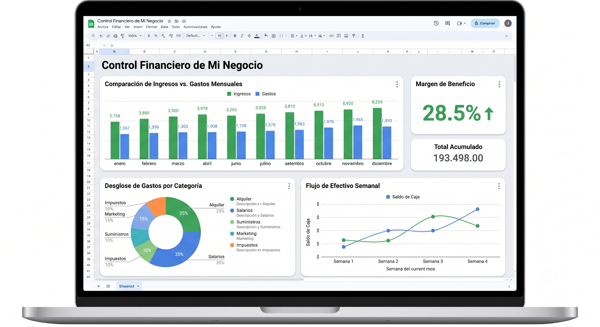This screenshot has width=600, height=327.
Task: Click the insert comment toolbar icon
Action: pos(339,36)
